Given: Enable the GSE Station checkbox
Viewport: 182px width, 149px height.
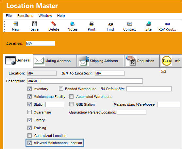Looking at the screenshot, I should click(71, 104).
